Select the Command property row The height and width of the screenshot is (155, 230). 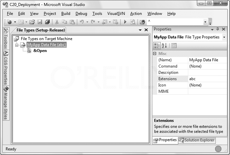point(192,66)
